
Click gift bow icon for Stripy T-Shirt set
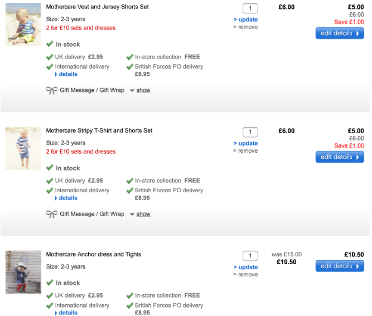[x=51, y=214]
